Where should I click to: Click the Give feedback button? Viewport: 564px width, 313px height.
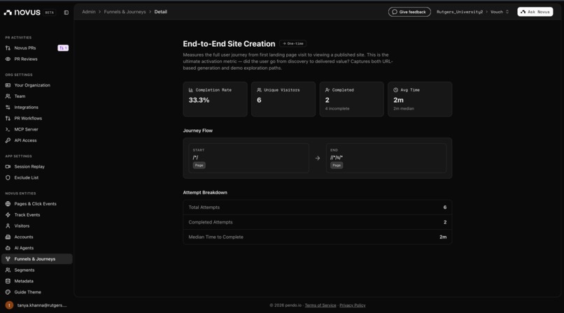[x=409, y=12]
